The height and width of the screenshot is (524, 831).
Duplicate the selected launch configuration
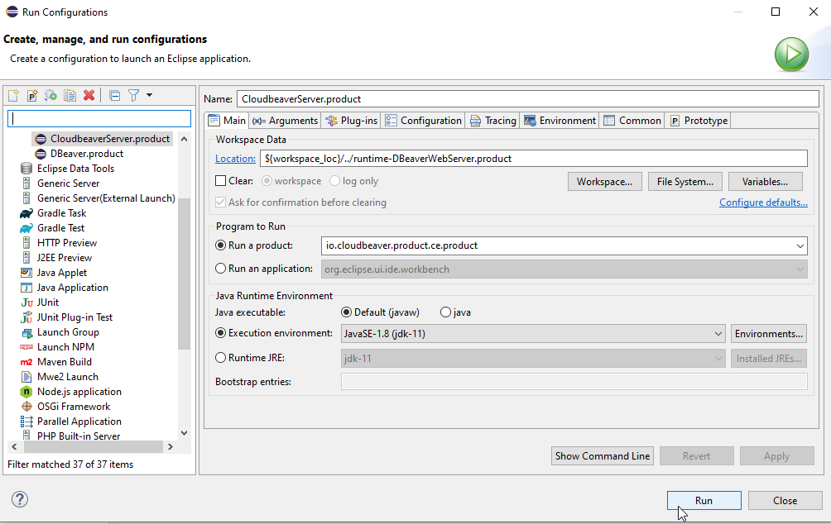70,96
